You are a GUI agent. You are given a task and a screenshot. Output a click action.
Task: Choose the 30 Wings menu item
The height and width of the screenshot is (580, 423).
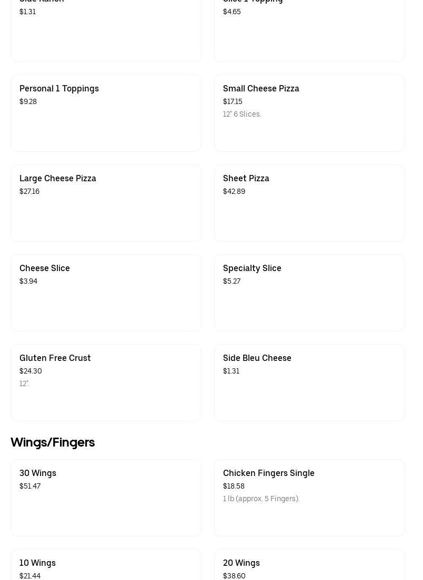[106, 498]
